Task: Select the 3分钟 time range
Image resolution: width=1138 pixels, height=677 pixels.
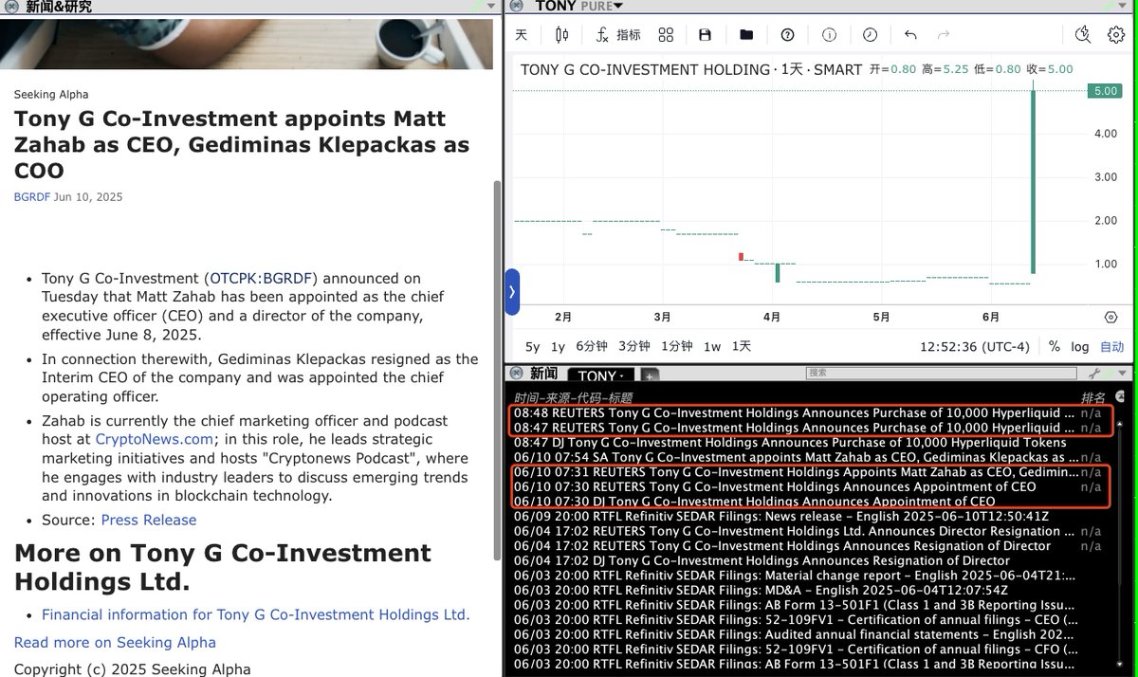Action: [633, 347]
